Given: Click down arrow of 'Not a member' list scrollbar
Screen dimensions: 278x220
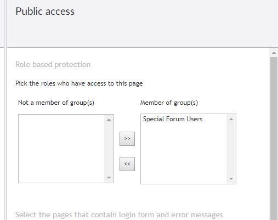Looking at the screenshot, I should click(x=109, y=178).
